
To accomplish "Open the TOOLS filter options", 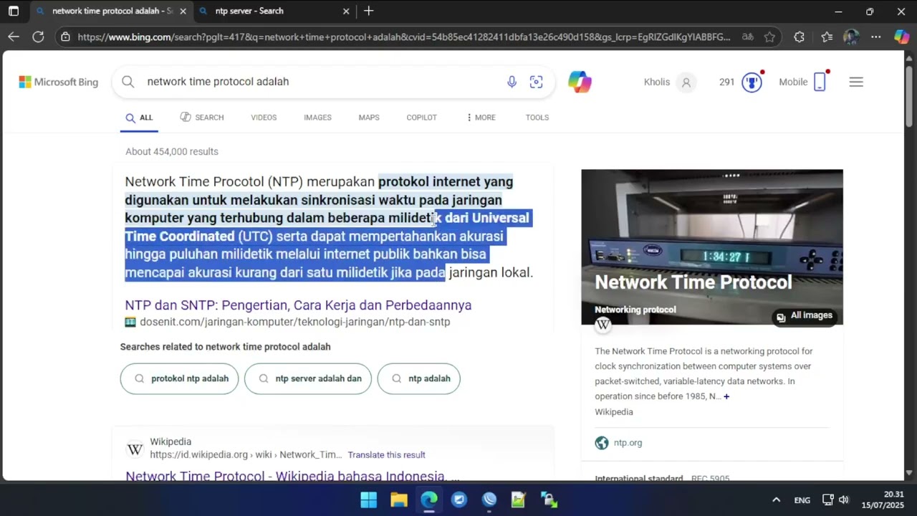I will pyautogui.click(x=537, y=118).
